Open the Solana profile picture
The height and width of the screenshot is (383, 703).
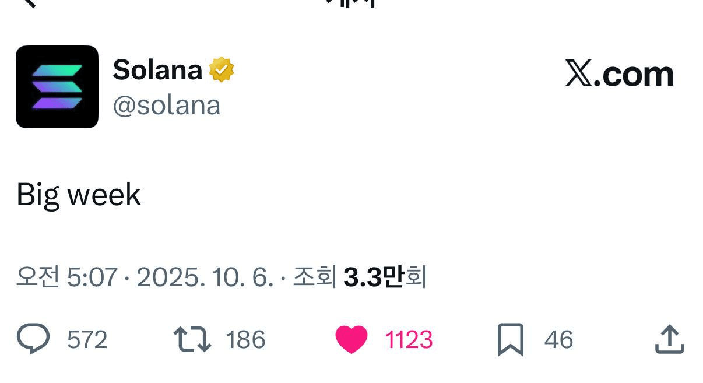[57, 87]
